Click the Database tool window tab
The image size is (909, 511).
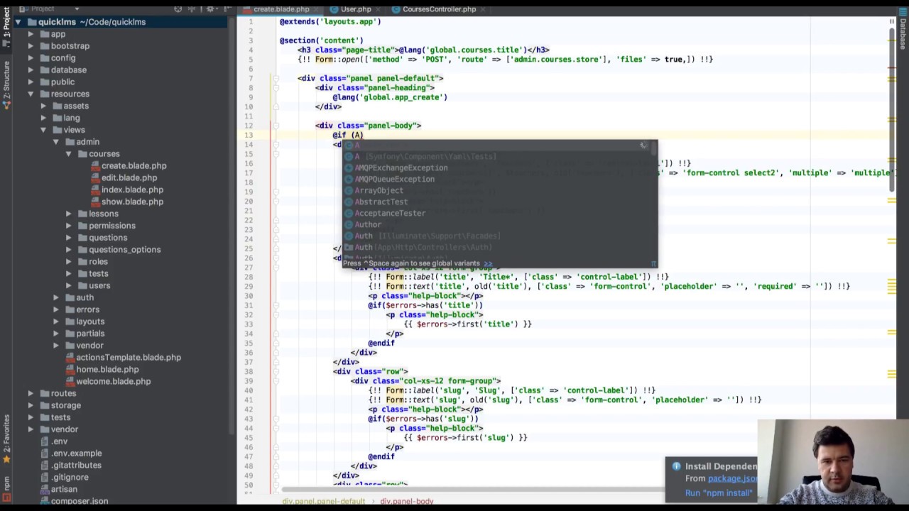tap(903, 31)
